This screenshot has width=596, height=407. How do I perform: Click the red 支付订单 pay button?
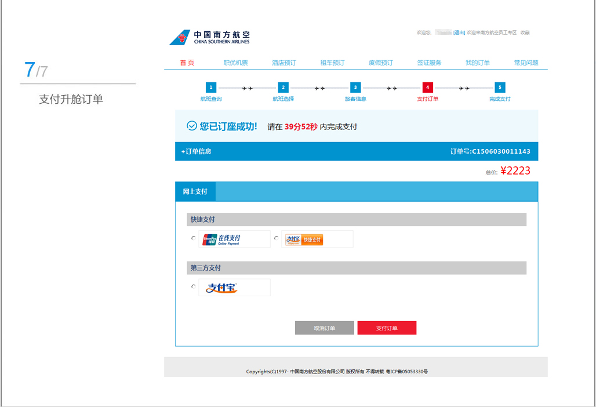387,328
